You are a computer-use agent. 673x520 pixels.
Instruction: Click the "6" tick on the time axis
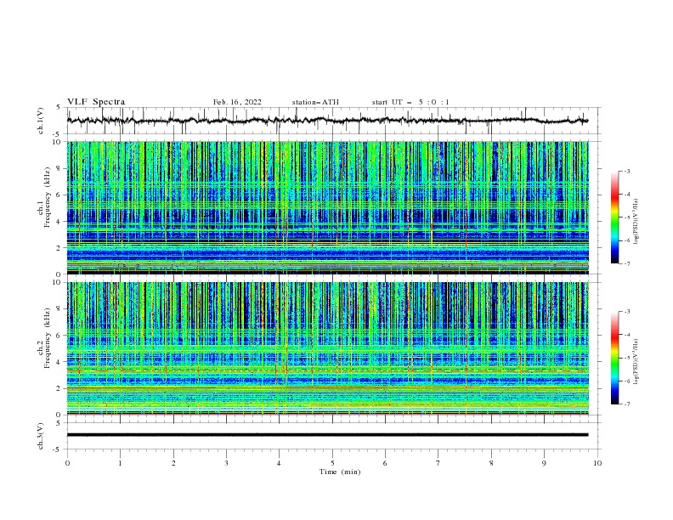coord(385,463)
